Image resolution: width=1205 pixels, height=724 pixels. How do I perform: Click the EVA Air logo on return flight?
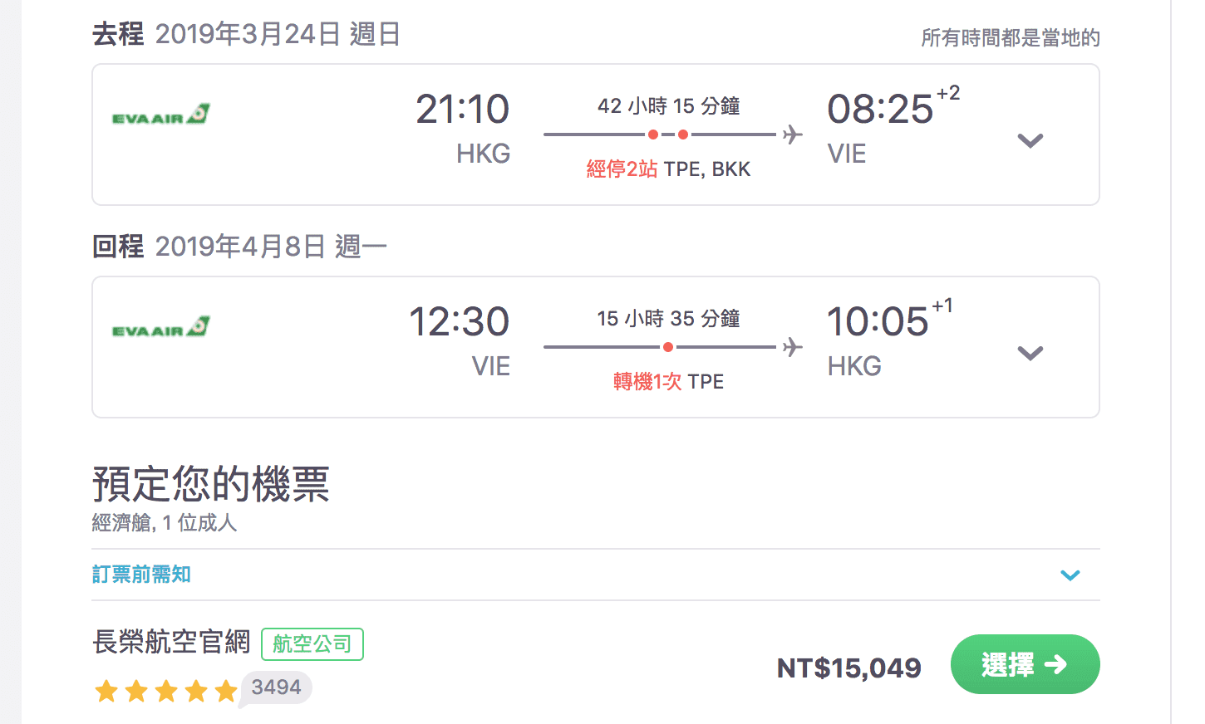point(161,327)
